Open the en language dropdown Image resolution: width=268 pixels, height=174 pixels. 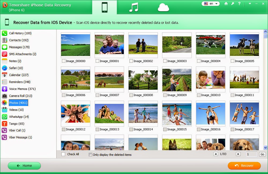[x=211, y=3]
